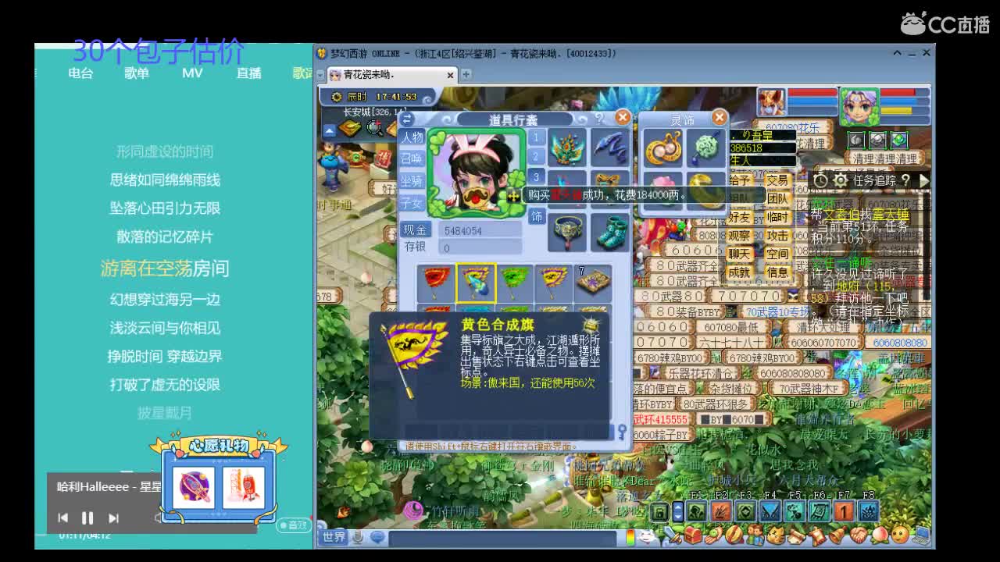Open the help icon on 道具行囊 panel
Viewport: 1000px width, 562px height.
(598, 118)
